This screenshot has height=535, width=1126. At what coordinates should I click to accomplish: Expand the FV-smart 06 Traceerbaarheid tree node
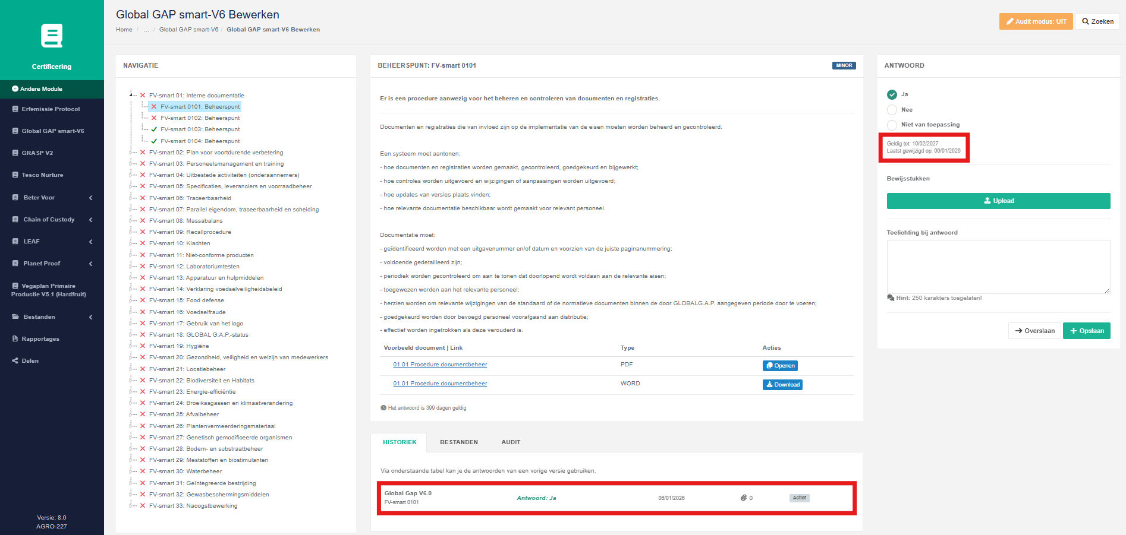[131, 198]
